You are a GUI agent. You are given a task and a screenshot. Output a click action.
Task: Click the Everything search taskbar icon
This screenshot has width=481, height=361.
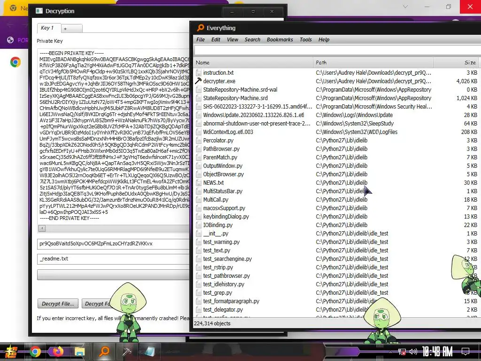(x=104, y=351)
